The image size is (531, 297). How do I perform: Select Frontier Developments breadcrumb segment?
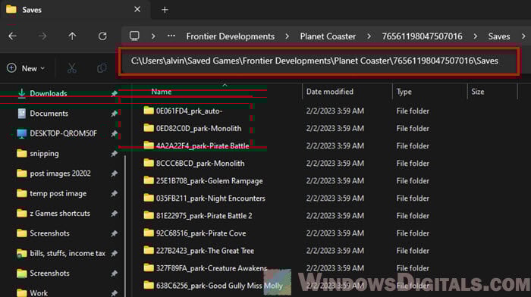click(231, 36)
